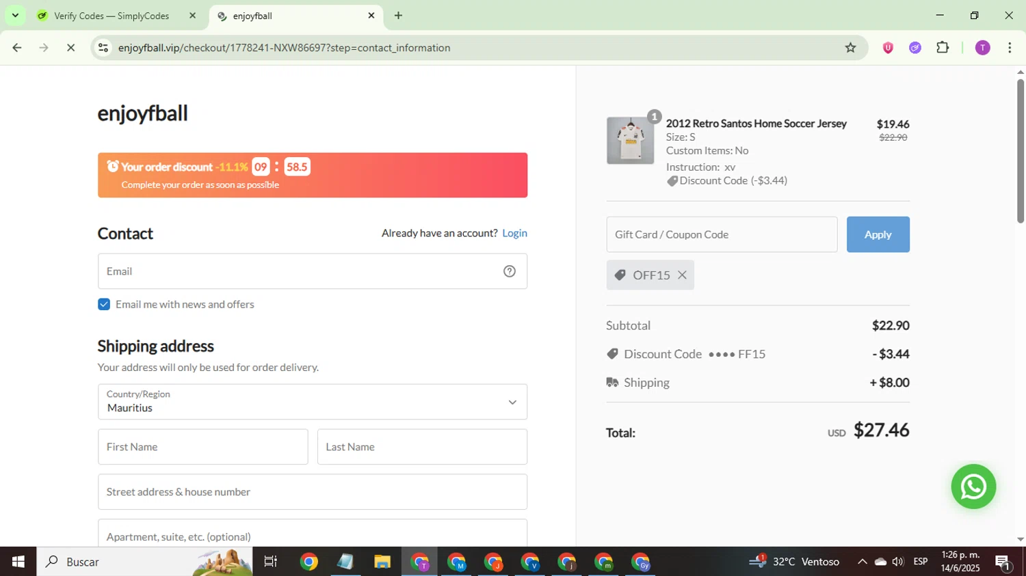Go back to the previous page
Viewport: 1026px width, 576px height.
click(17, 48)
